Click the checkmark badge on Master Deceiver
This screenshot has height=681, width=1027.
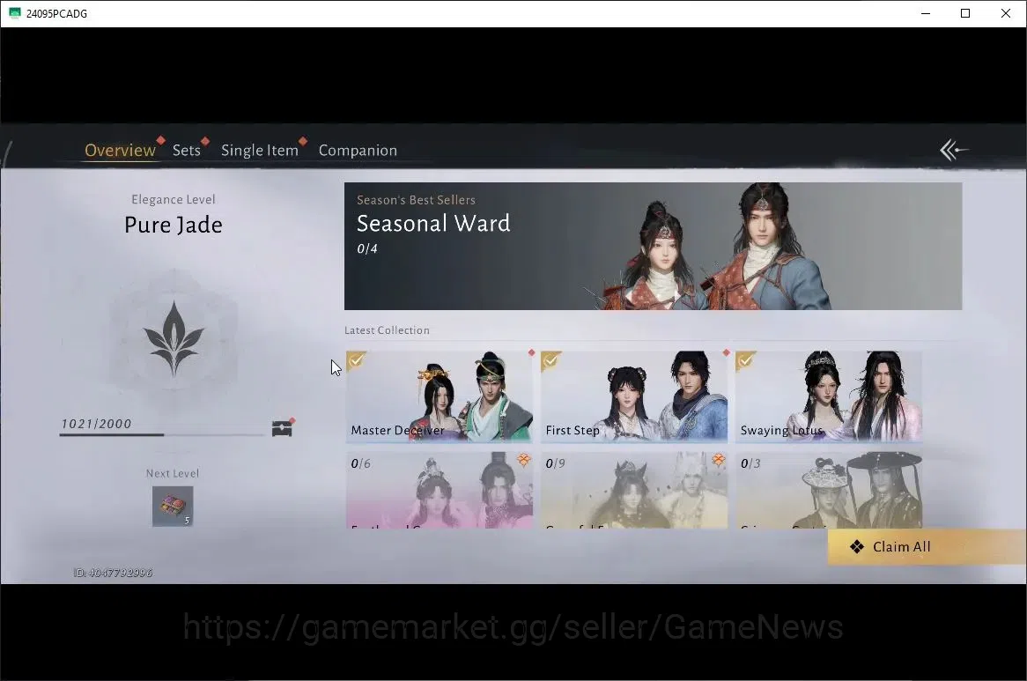[356, 360]
